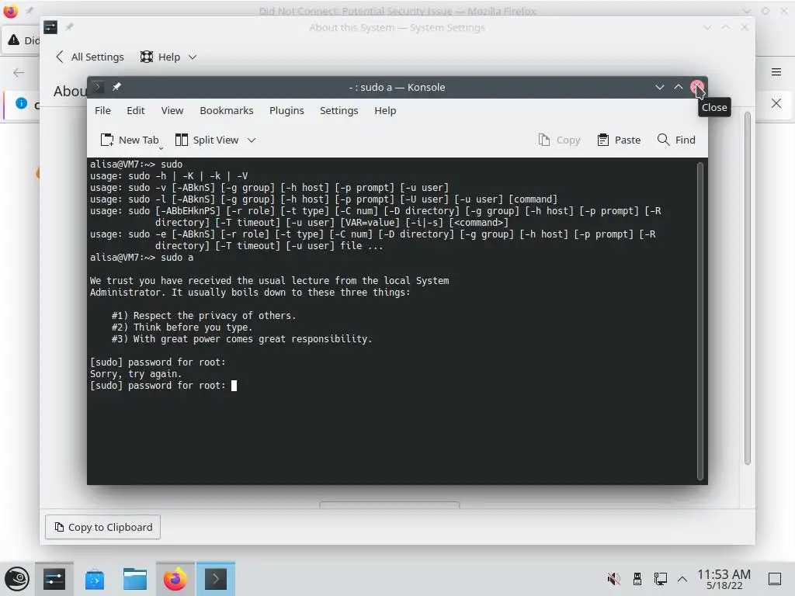Expand hidden system tray icons

click(682, 579)
